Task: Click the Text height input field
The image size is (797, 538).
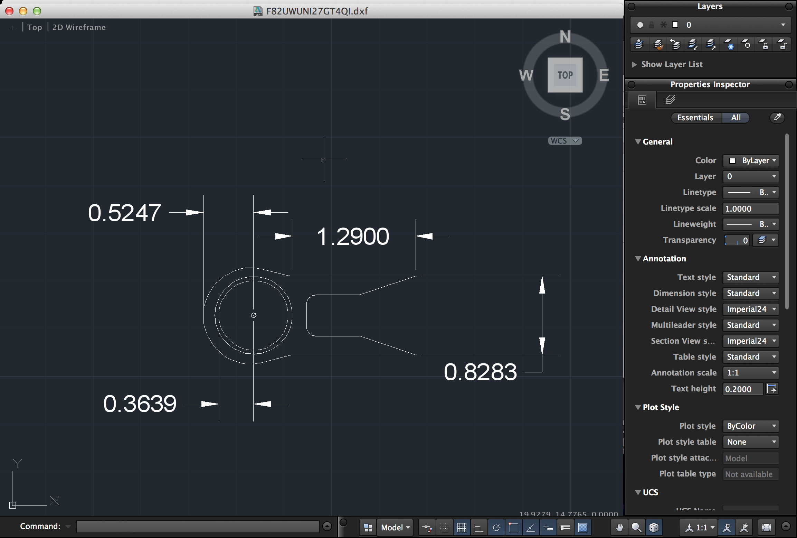Action: pyautogui.click(x=742, y=389)
